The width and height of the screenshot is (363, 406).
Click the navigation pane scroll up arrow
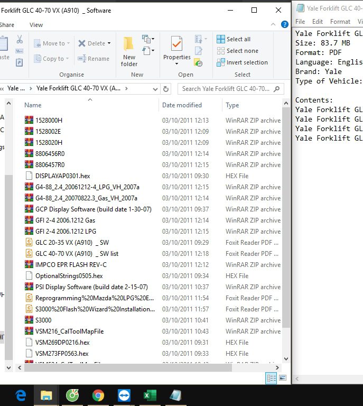(x=9, y=103)
